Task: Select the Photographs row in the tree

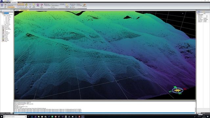Action: (6, 27)
